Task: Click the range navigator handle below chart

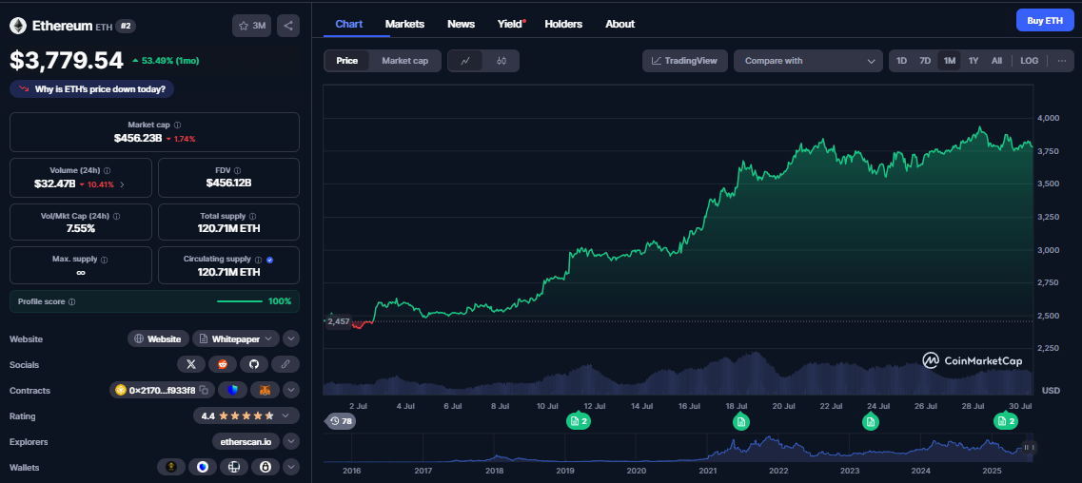Action: pos(1029,447)
